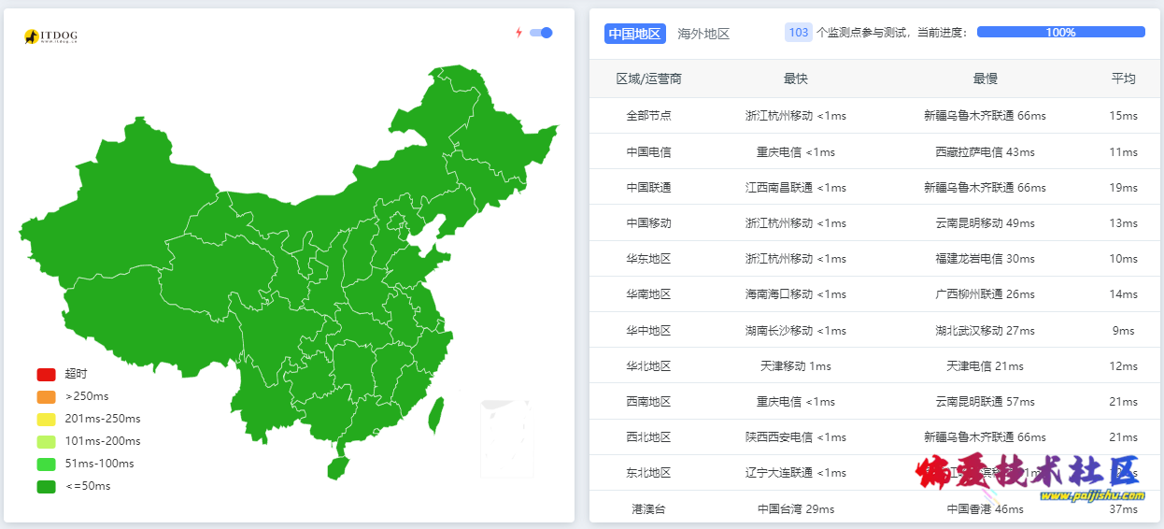Select the yellow 201ms-250ms legend swatch
This screenshot has width=1164, height=529.
pos(47,419)
